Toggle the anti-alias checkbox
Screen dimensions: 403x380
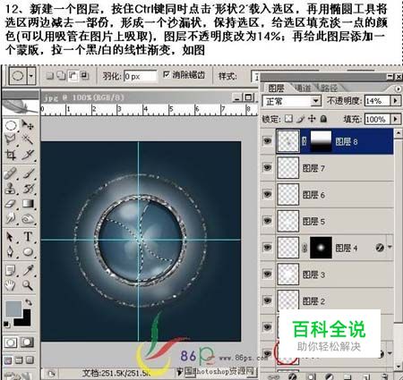coord(167,74)
